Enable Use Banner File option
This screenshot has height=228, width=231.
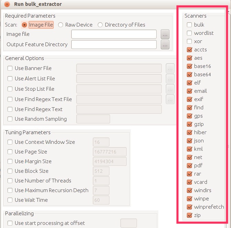point(10,68)
